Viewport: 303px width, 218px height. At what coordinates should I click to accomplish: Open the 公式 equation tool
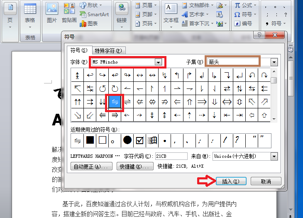click(245, 5)
